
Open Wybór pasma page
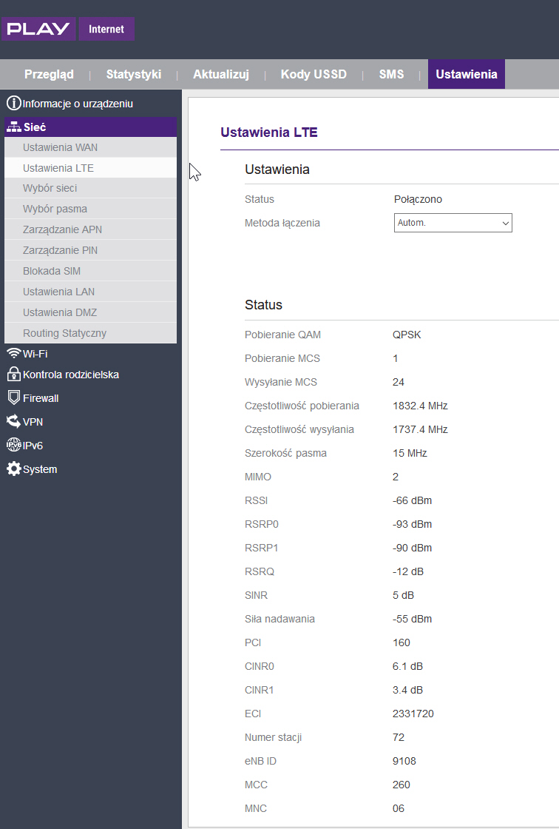click(90, 209)
